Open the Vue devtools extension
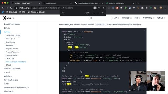This screenshot has width=168, height=94. click(151, 8)
